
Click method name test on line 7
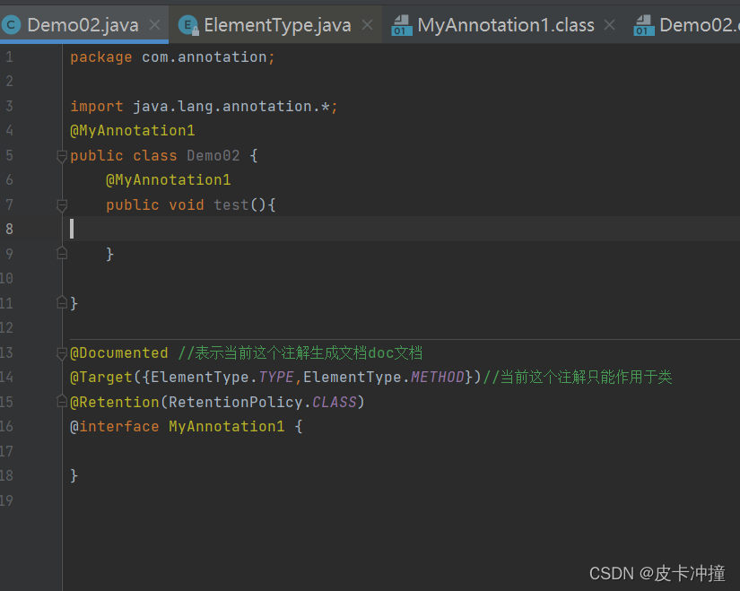click(231, 204)
